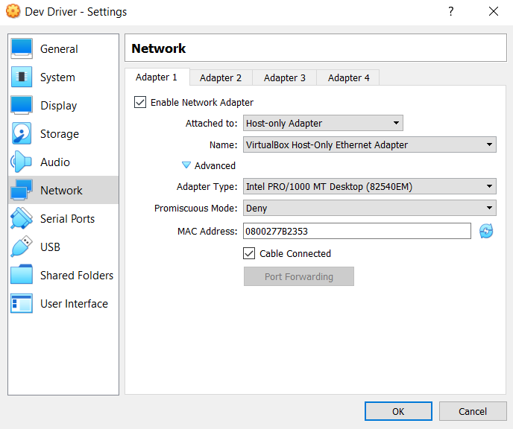
Task: Open Storage via the disk icon
Action: [x=22, y=133]
